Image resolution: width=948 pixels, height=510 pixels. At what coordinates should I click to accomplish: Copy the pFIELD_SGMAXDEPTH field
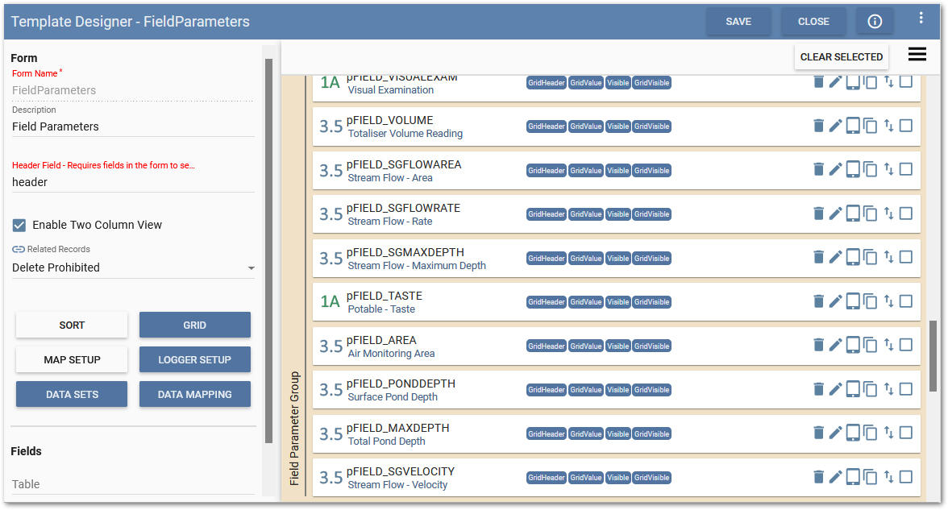coord(871,258)
